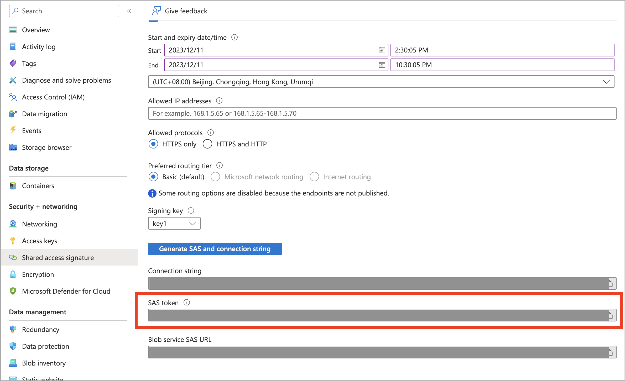Select the HTTPS and HTTP protocol option
The image size is (625, 381).
click(x=207, y=144)
